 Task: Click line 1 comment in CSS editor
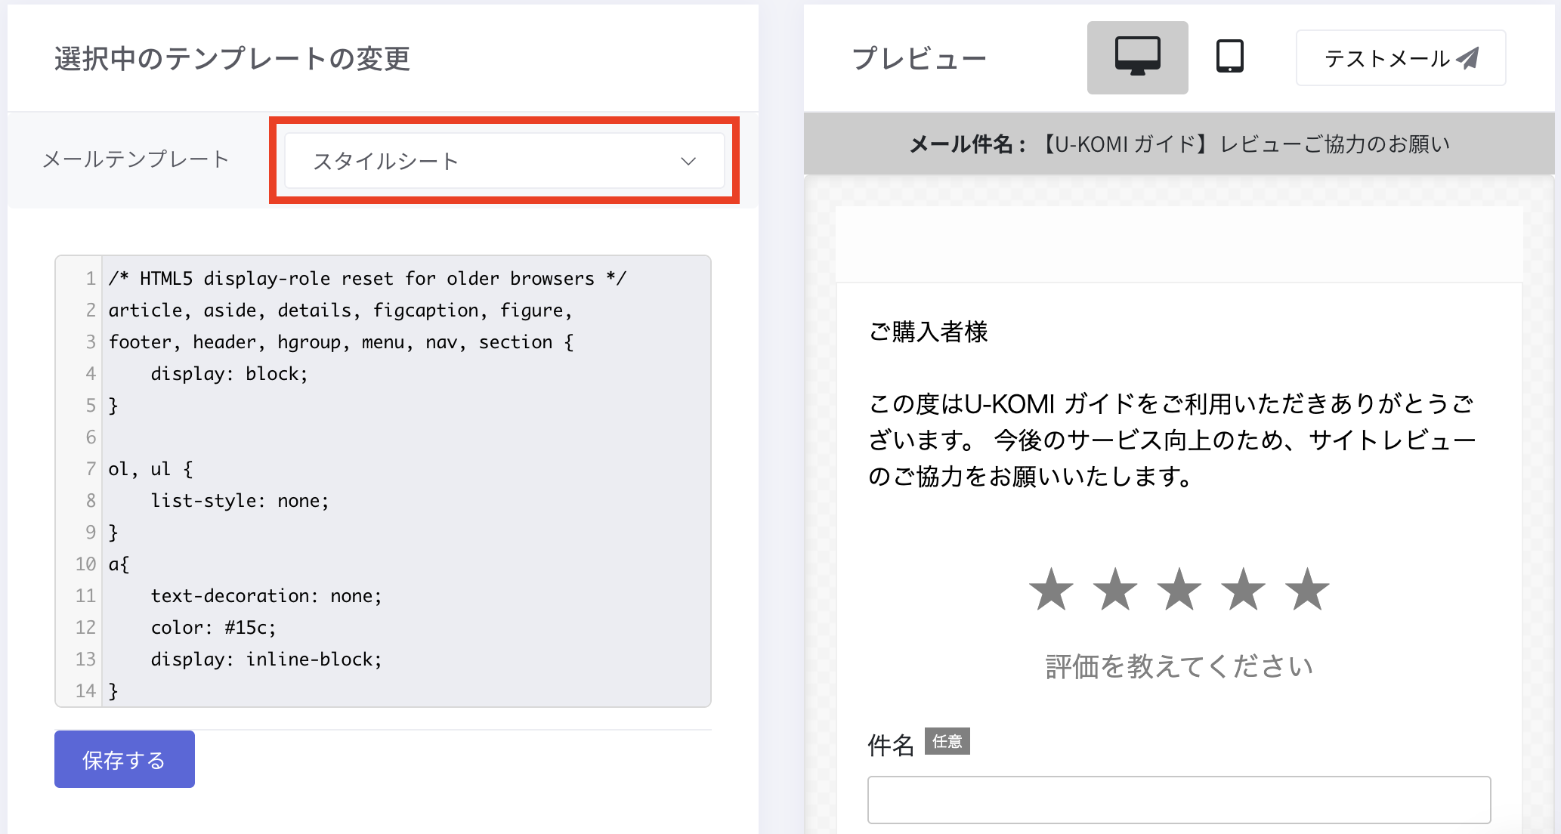tap(367, 279)
